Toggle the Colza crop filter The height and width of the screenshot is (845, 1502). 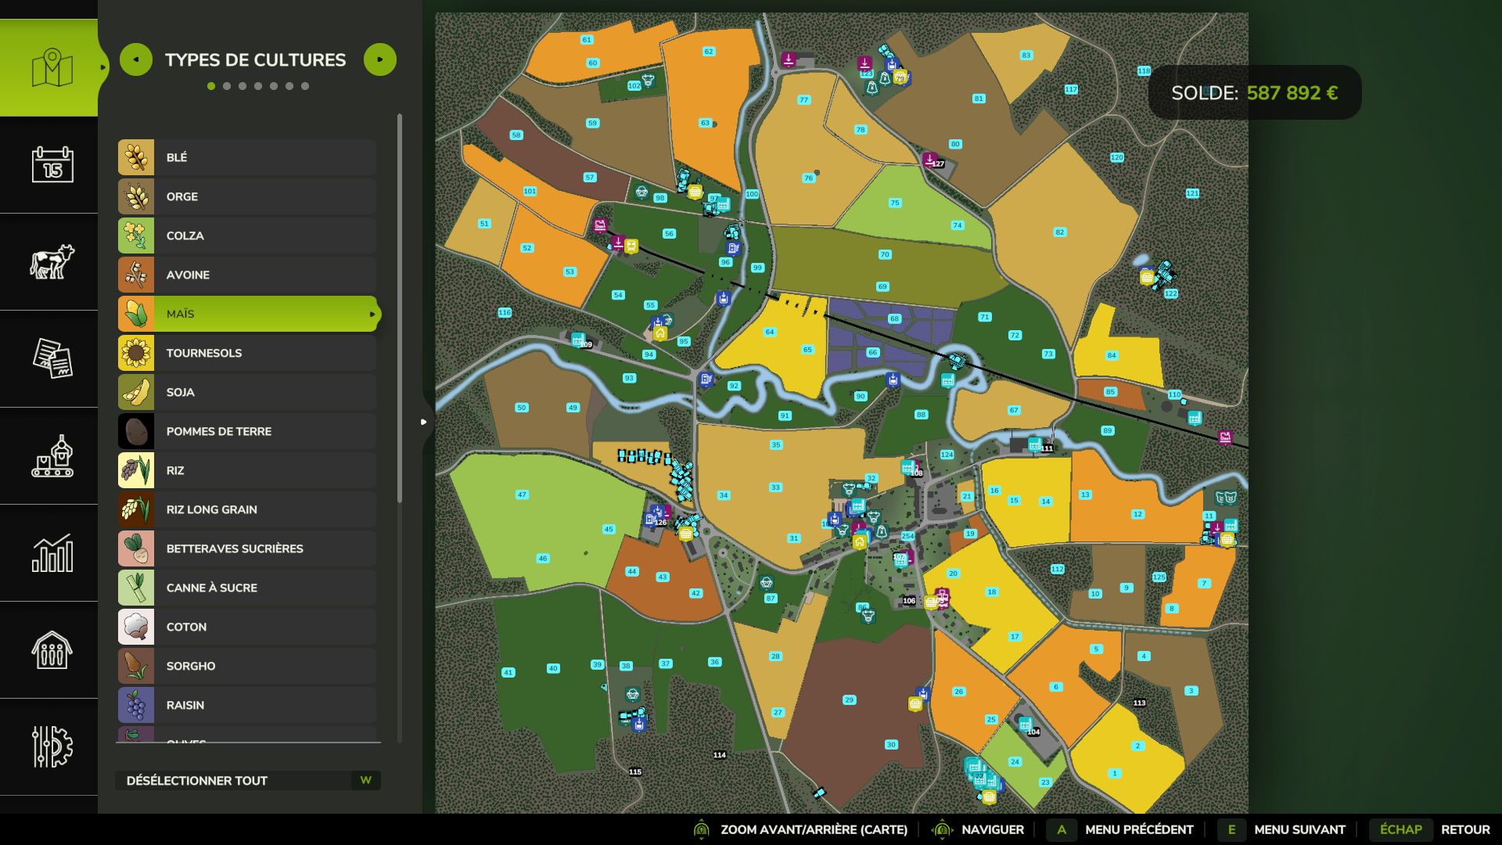[x=247, y=236]
